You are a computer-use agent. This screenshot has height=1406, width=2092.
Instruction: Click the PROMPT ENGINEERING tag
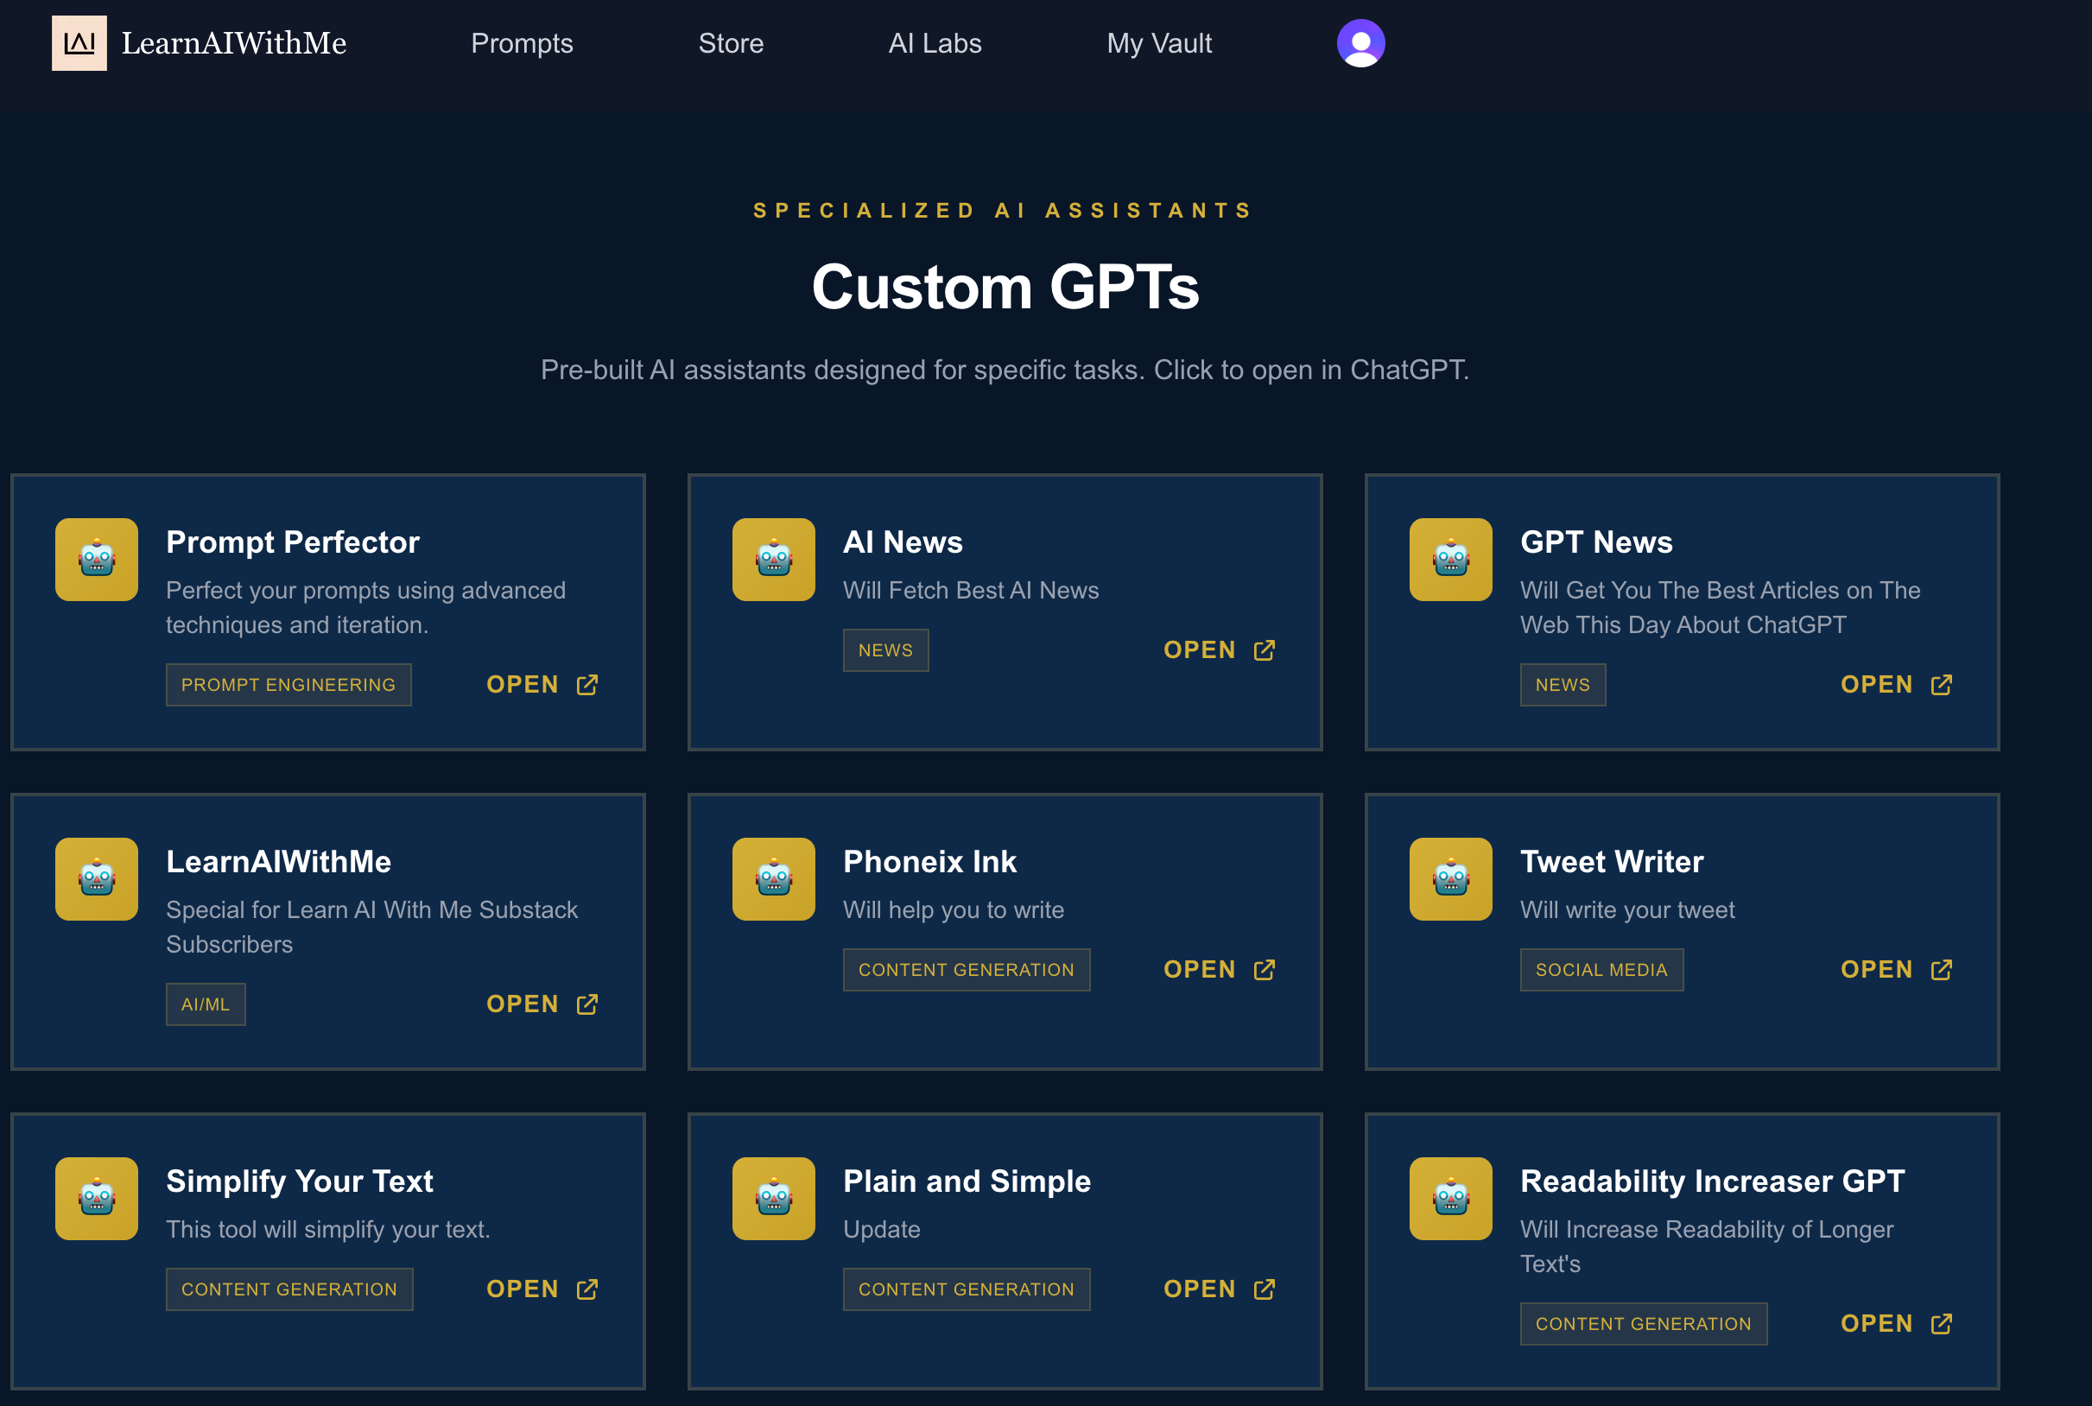click(x=288, y=685)
